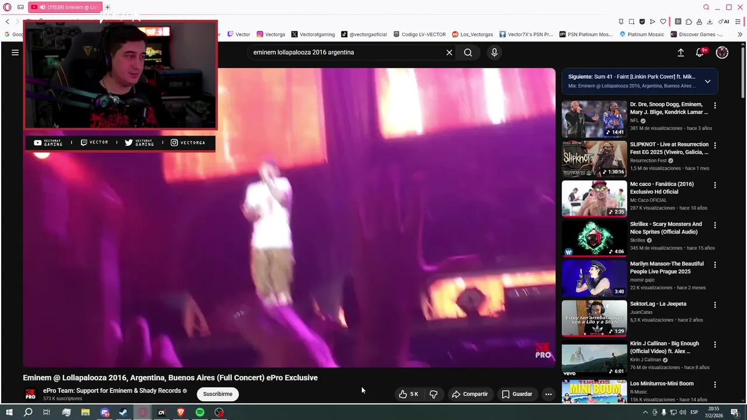Image resolution: width=747 pixels, height=420 pixels.
Task: Open options for Los Miniturros Mini Boom video
Action: (715, 384)
